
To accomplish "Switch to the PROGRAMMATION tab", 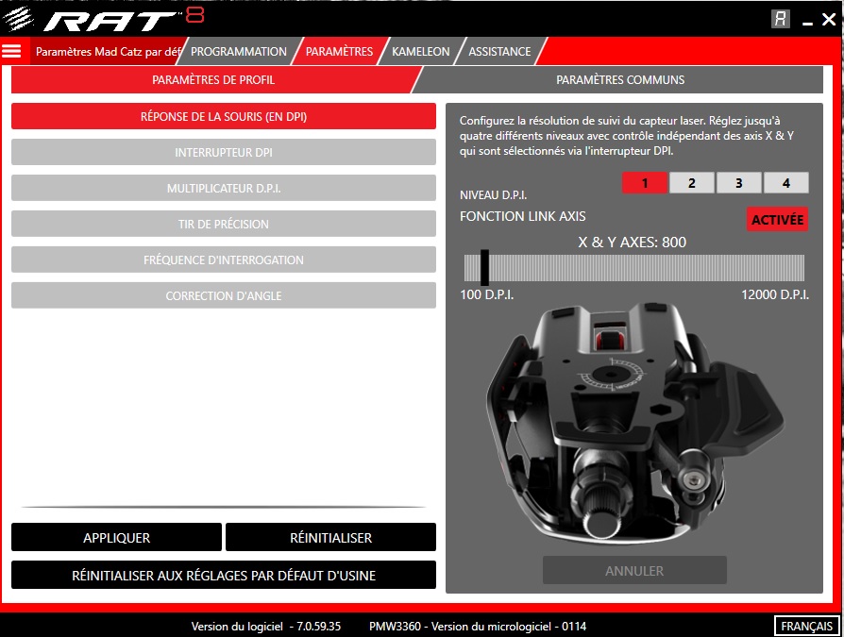I will pyautogui.click(x=237, y=52).
